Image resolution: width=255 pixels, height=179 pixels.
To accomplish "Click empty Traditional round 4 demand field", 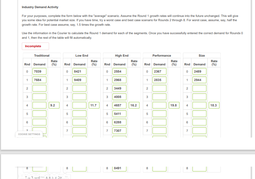I will point(39,105).
